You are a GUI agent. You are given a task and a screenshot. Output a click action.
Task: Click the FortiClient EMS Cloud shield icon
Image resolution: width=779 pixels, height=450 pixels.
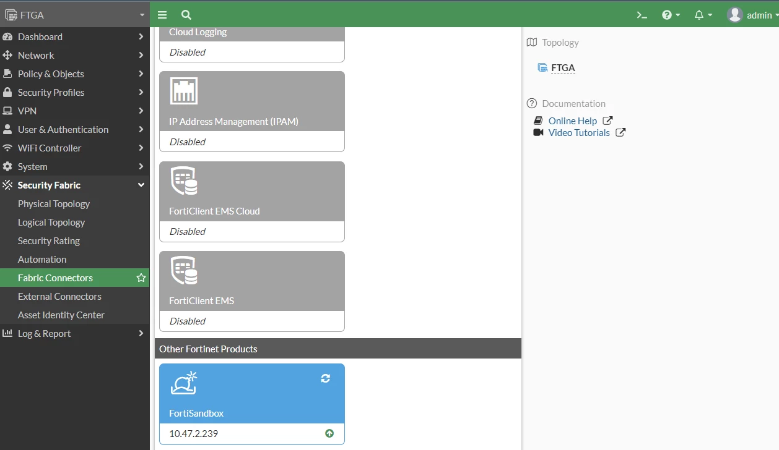coord(184,182)
